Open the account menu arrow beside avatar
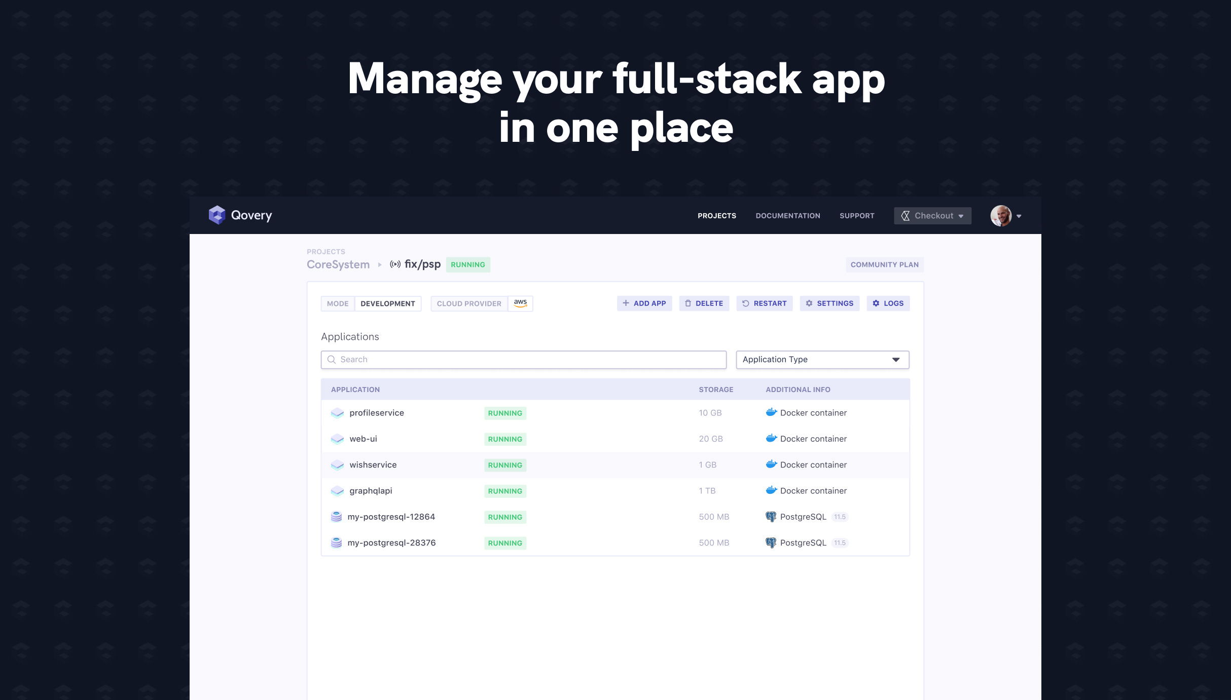1231x700 pixels. (x=1019, y=216)
